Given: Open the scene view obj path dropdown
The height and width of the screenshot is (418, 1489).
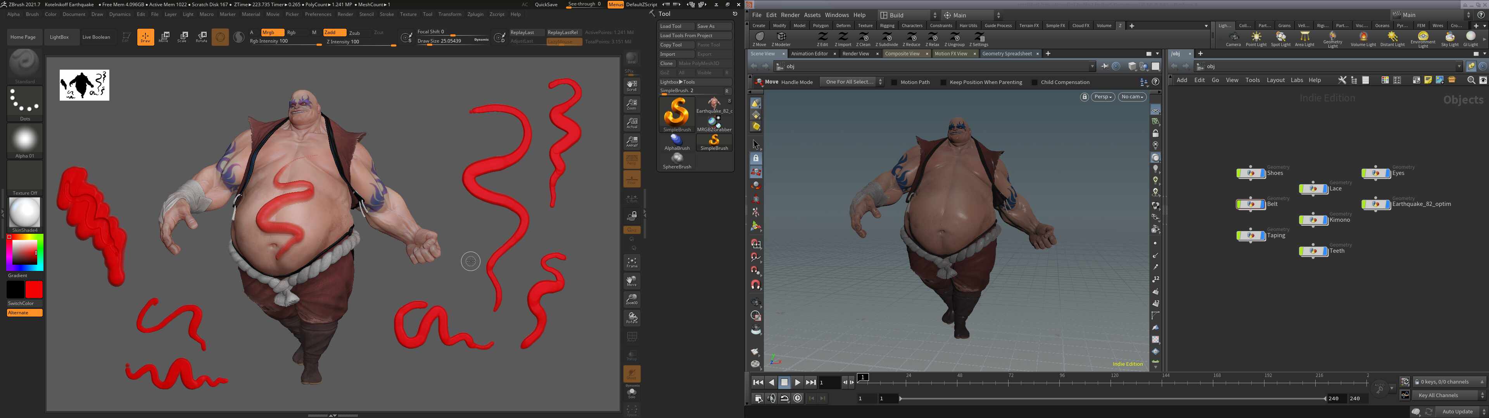Looking at the screenshot, I should coord(1092,67).
